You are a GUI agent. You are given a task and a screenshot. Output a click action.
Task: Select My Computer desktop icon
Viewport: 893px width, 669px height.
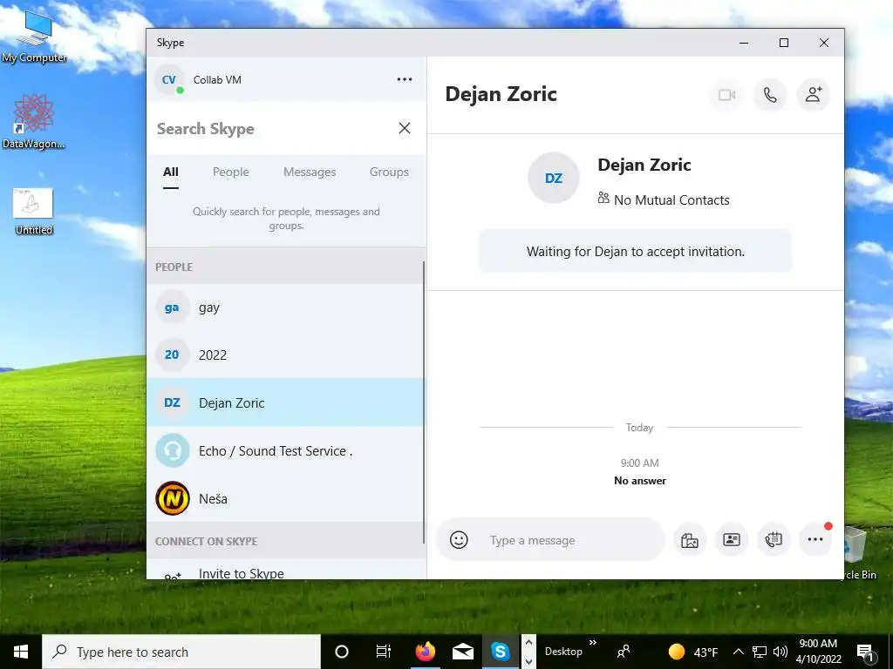coord(34,37)
